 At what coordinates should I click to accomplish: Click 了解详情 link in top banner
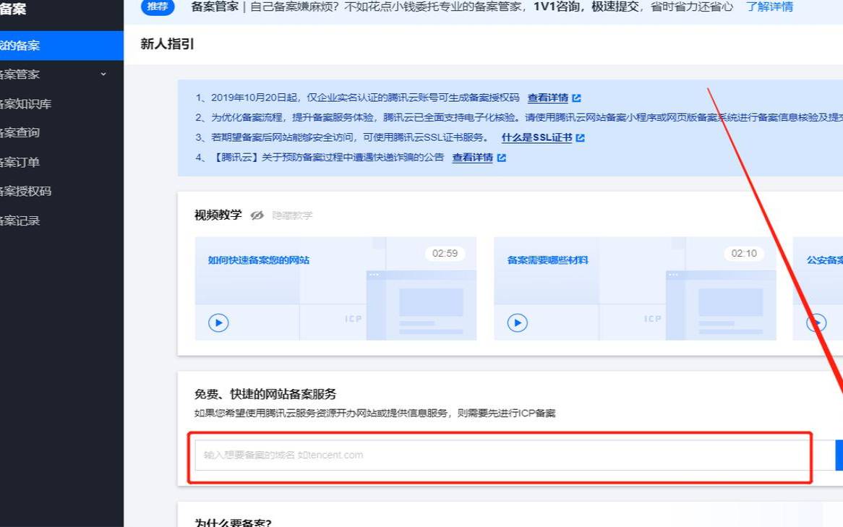(x=769, y=7)
